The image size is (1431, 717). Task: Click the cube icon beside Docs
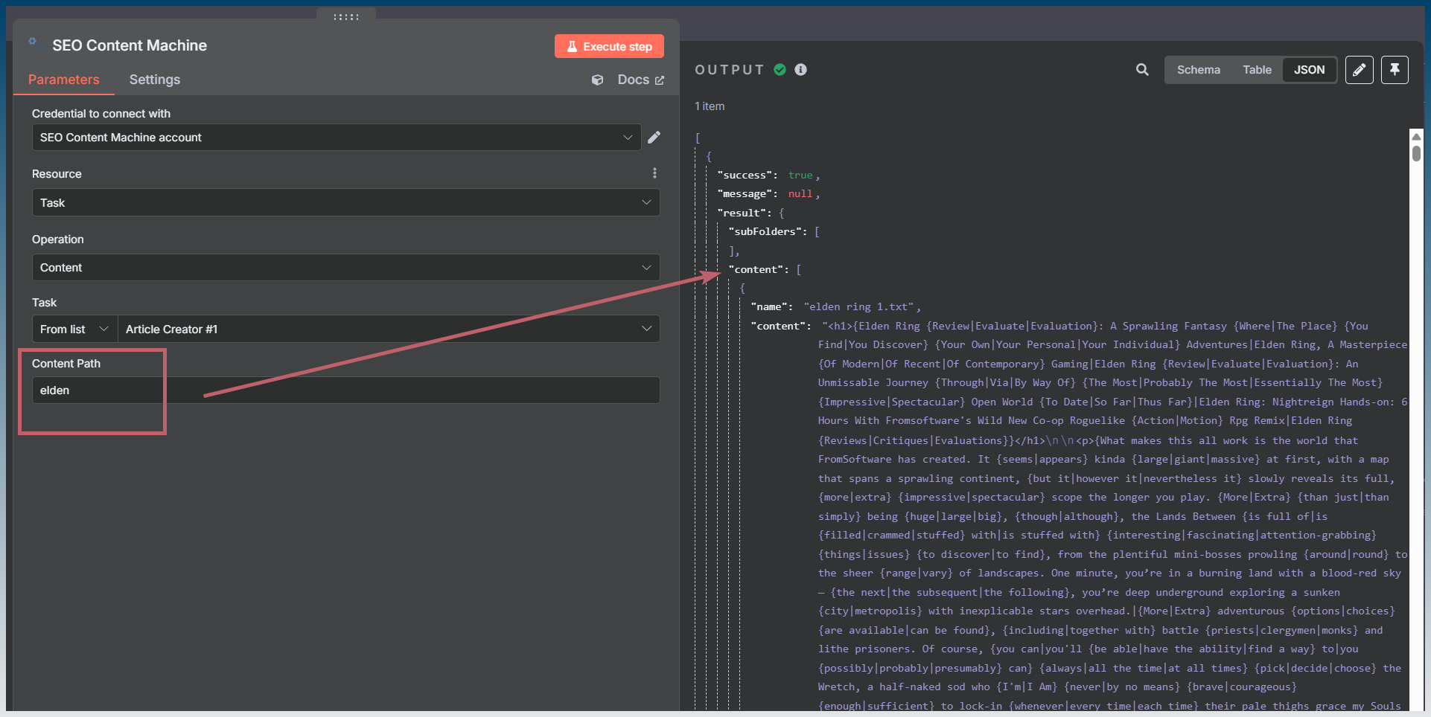click(x=597, y=80)
